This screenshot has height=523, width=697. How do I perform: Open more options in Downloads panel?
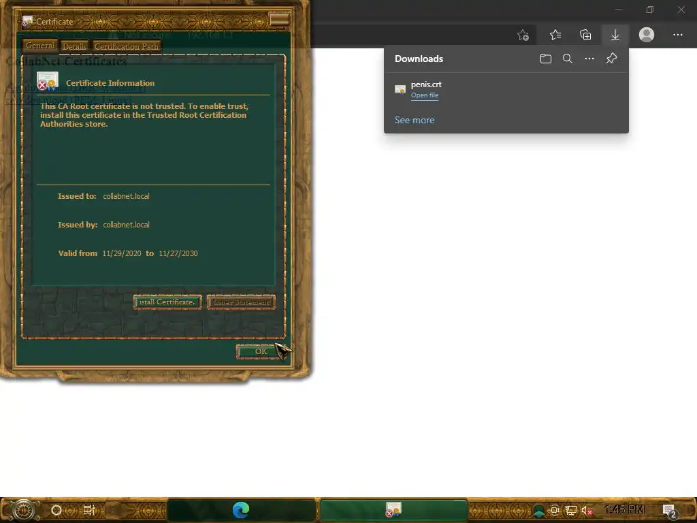[x=589, y=59]
